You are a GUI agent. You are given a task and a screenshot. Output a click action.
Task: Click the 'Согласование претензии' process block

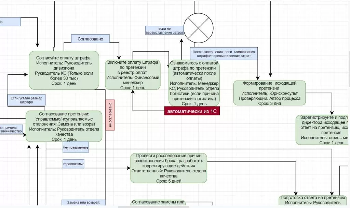64,126
